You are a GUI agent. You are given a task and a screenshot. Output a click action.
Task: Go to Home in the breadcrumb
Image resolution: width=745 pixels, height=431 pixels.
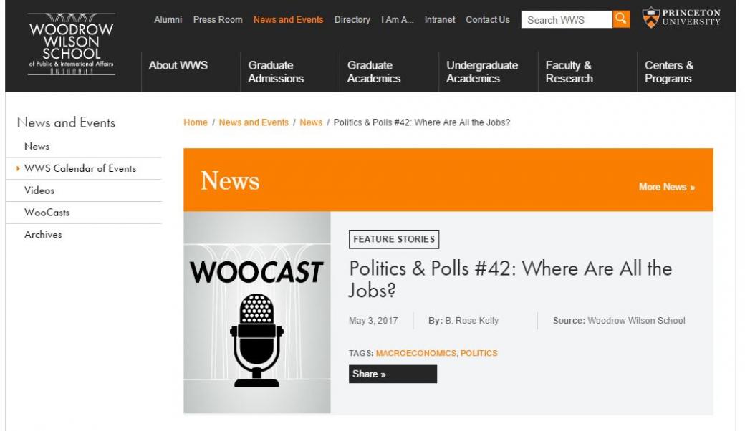[x=195, y=122]
